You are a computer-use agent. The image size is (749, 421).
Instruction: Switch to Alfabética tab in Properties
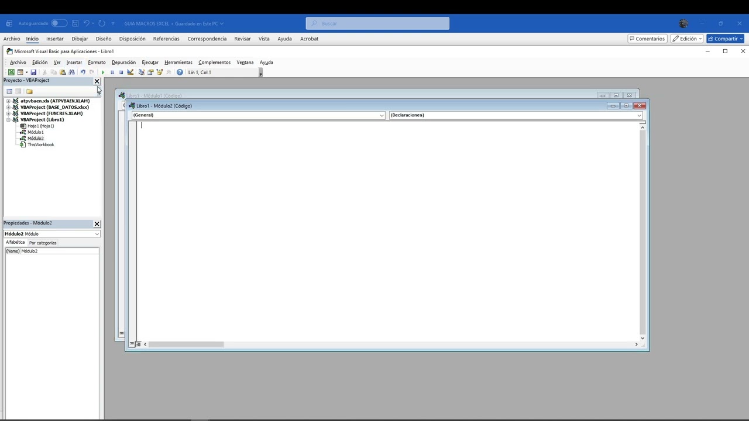tap(15, 242)
